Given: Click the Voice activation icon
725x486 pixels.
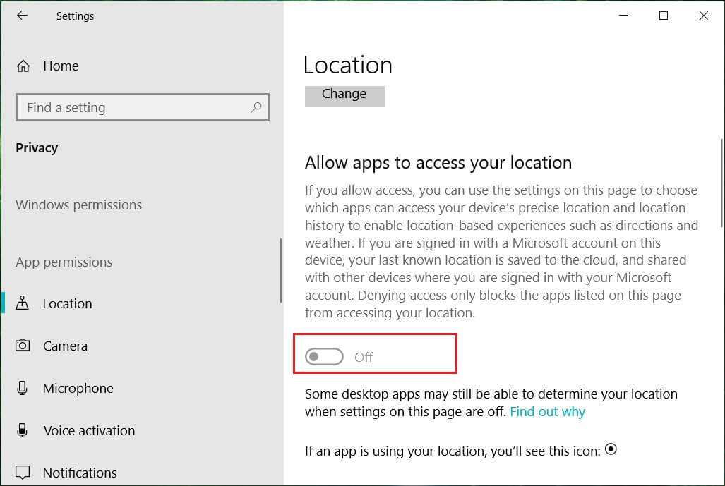Looking at the screenshot, I should [23, 431].
